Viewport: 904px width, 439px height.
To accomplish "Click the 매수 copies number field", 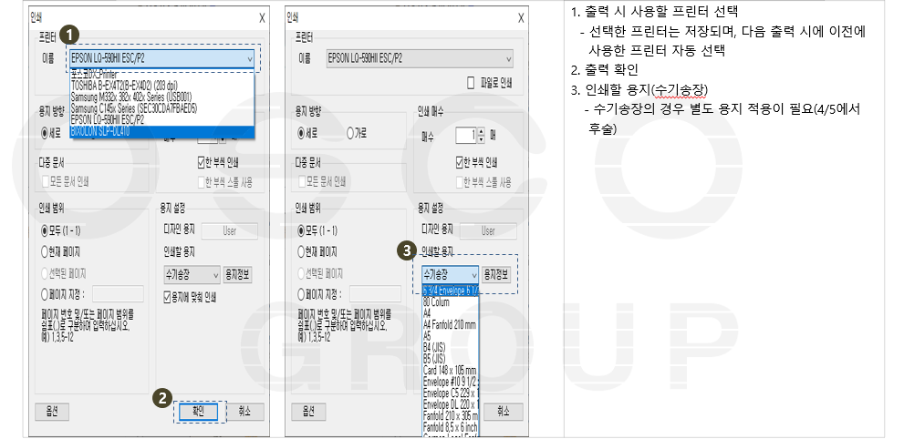I will pos(466,135).
